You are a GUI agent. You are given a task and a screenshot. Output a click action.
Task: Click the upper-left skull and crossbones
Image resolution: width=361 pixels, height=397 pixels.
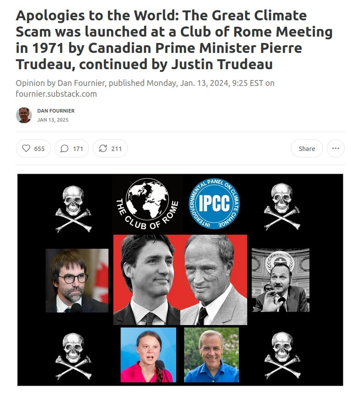coord(73,209)
